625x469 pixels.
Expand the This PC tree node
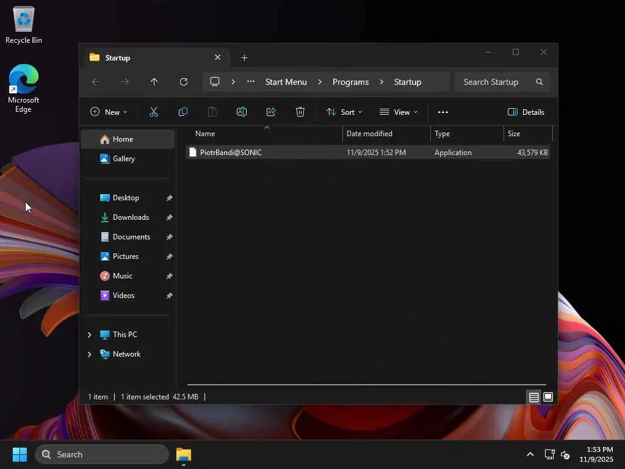tap(90, 335)
